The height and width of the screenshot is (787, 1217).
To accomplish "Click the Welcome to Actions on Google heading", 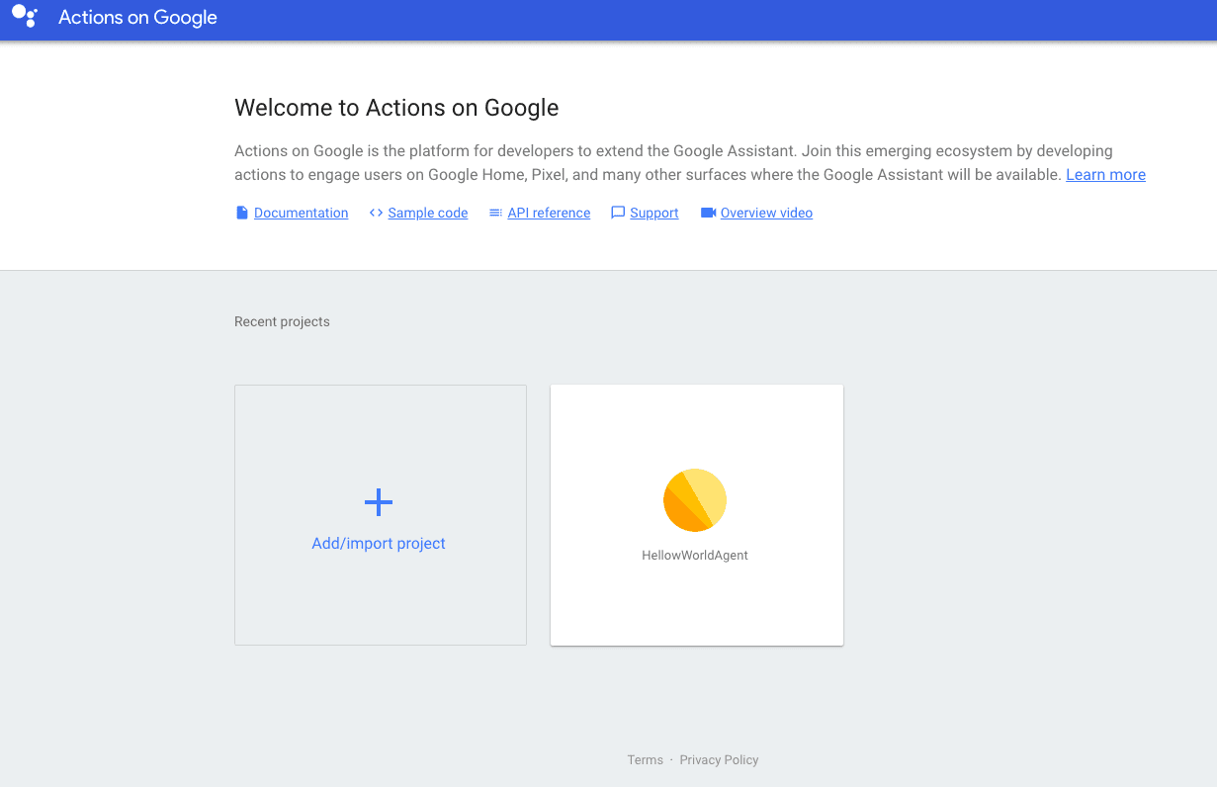I will 396,108.
